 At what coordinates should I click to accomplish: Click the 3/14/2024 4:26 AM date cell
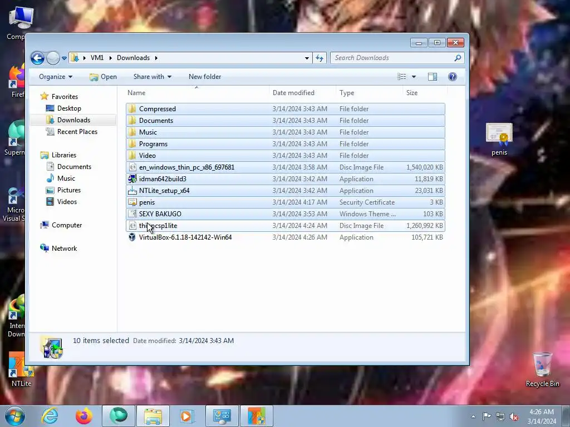pos(300,237)
